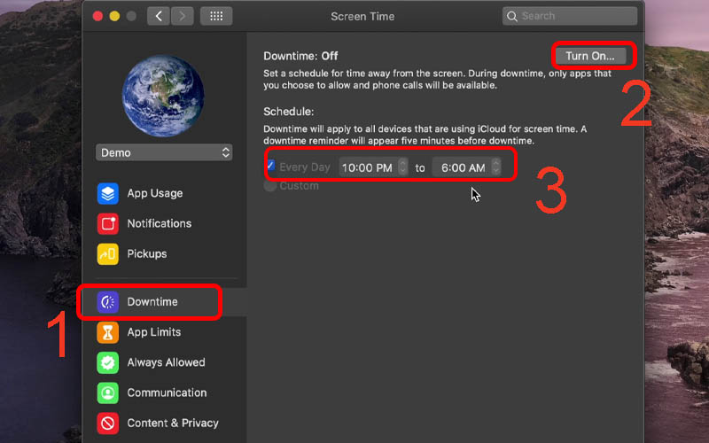
Task: Click the 6:00 AM end time field
Action: tap(462, 167)
